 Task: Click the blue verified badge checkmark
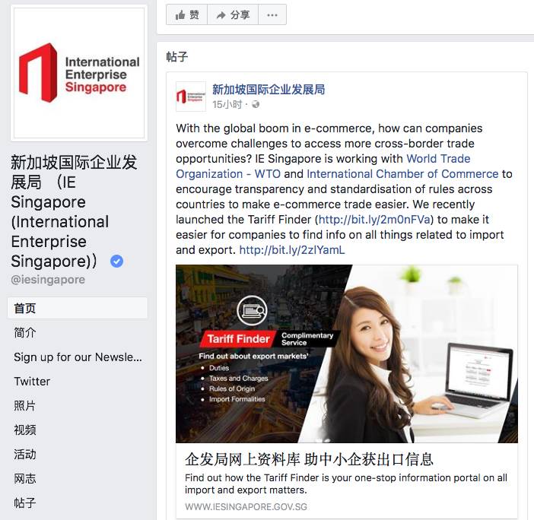click(117, 262)
